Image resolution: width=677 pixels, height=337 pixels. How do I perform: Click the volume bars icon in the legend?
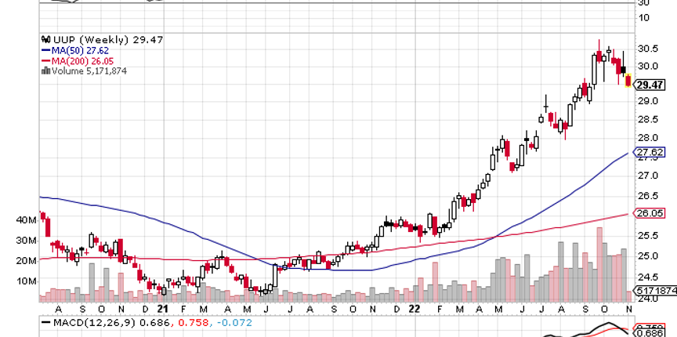pyautogui.click(x=45, y=71)
